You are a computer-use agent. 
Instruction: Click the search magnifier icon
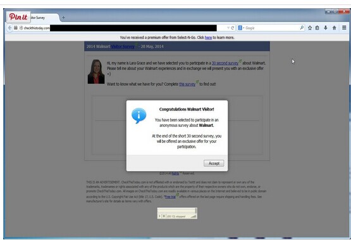pyautogui.click(x=302, y=28)
